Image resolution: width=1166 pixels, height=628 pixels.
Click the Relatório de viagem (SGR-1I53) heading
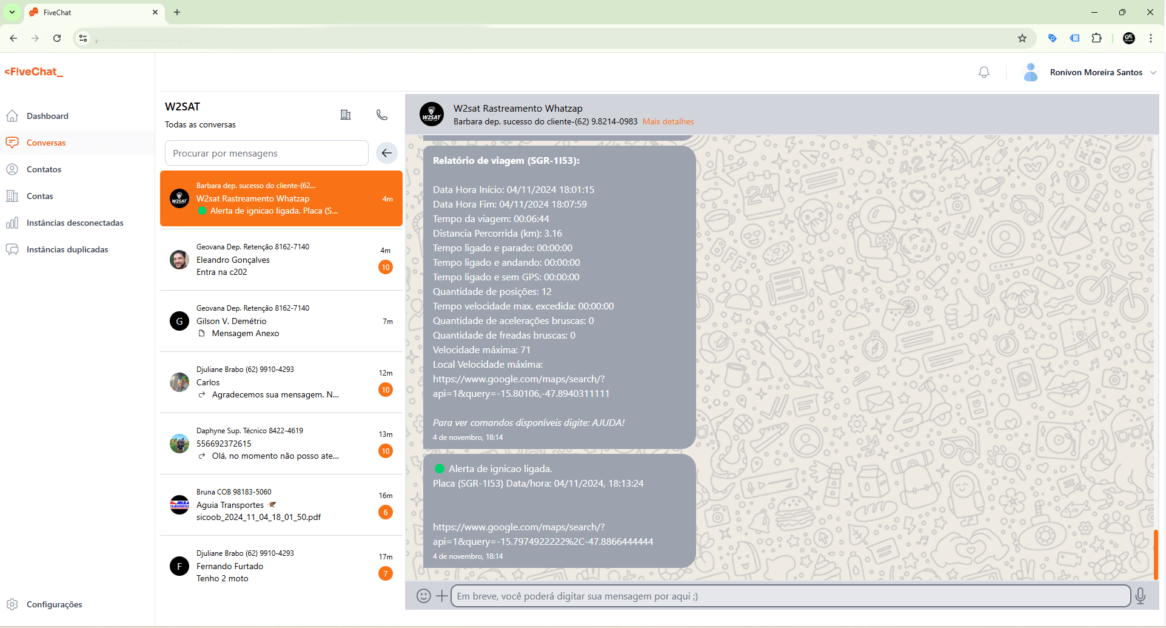[x=506, y=161]
